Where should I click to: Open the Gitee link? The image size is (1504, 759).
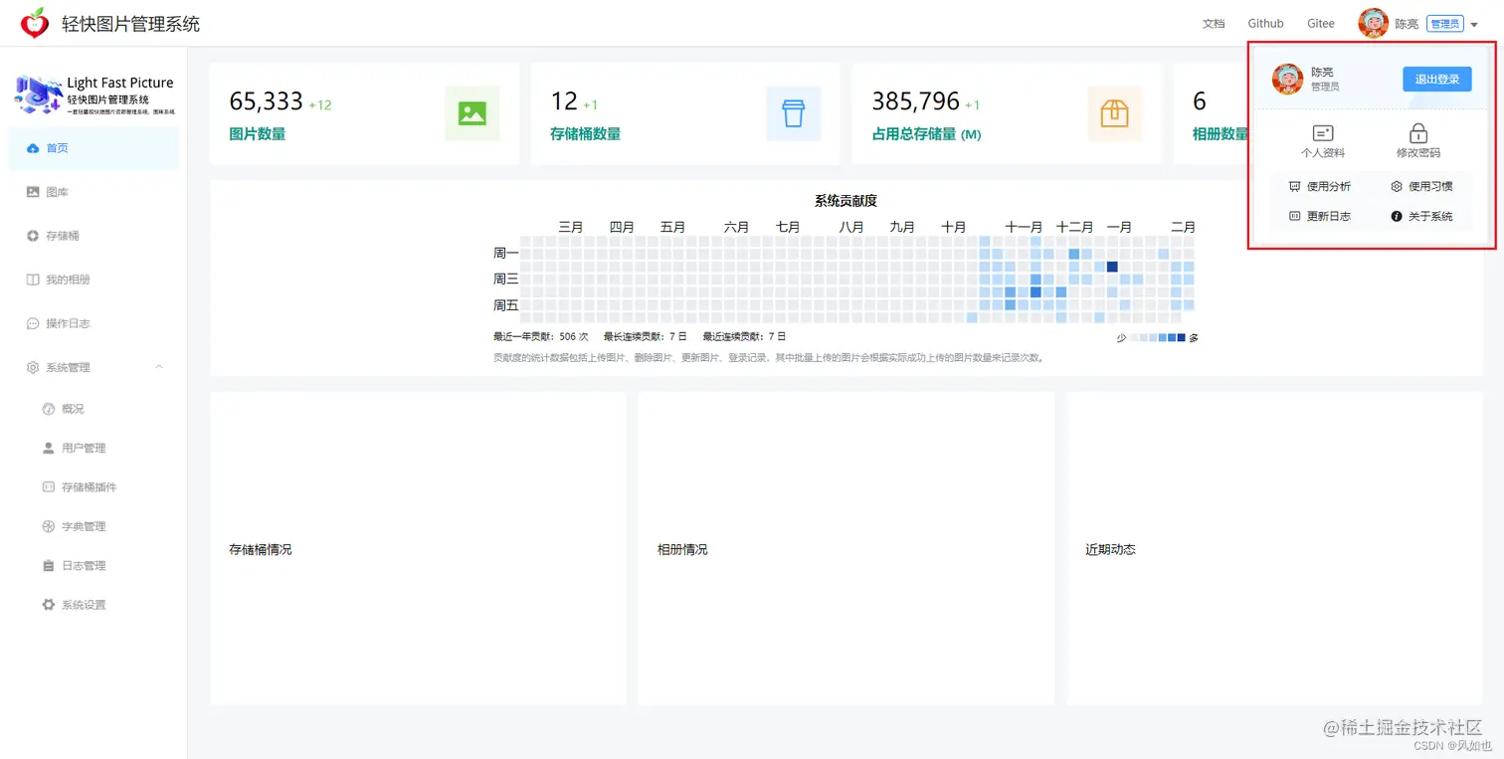[x=1320, y=23]
